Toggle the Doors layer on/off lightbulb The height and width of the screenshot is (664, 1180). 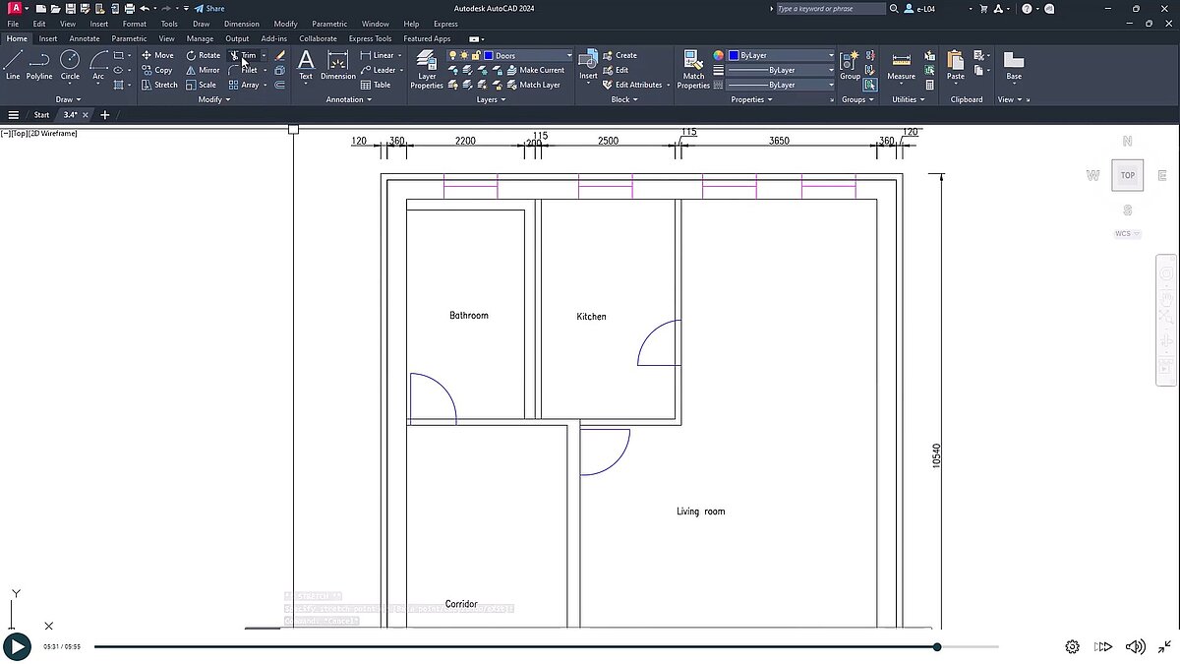[x=452, y=55]
